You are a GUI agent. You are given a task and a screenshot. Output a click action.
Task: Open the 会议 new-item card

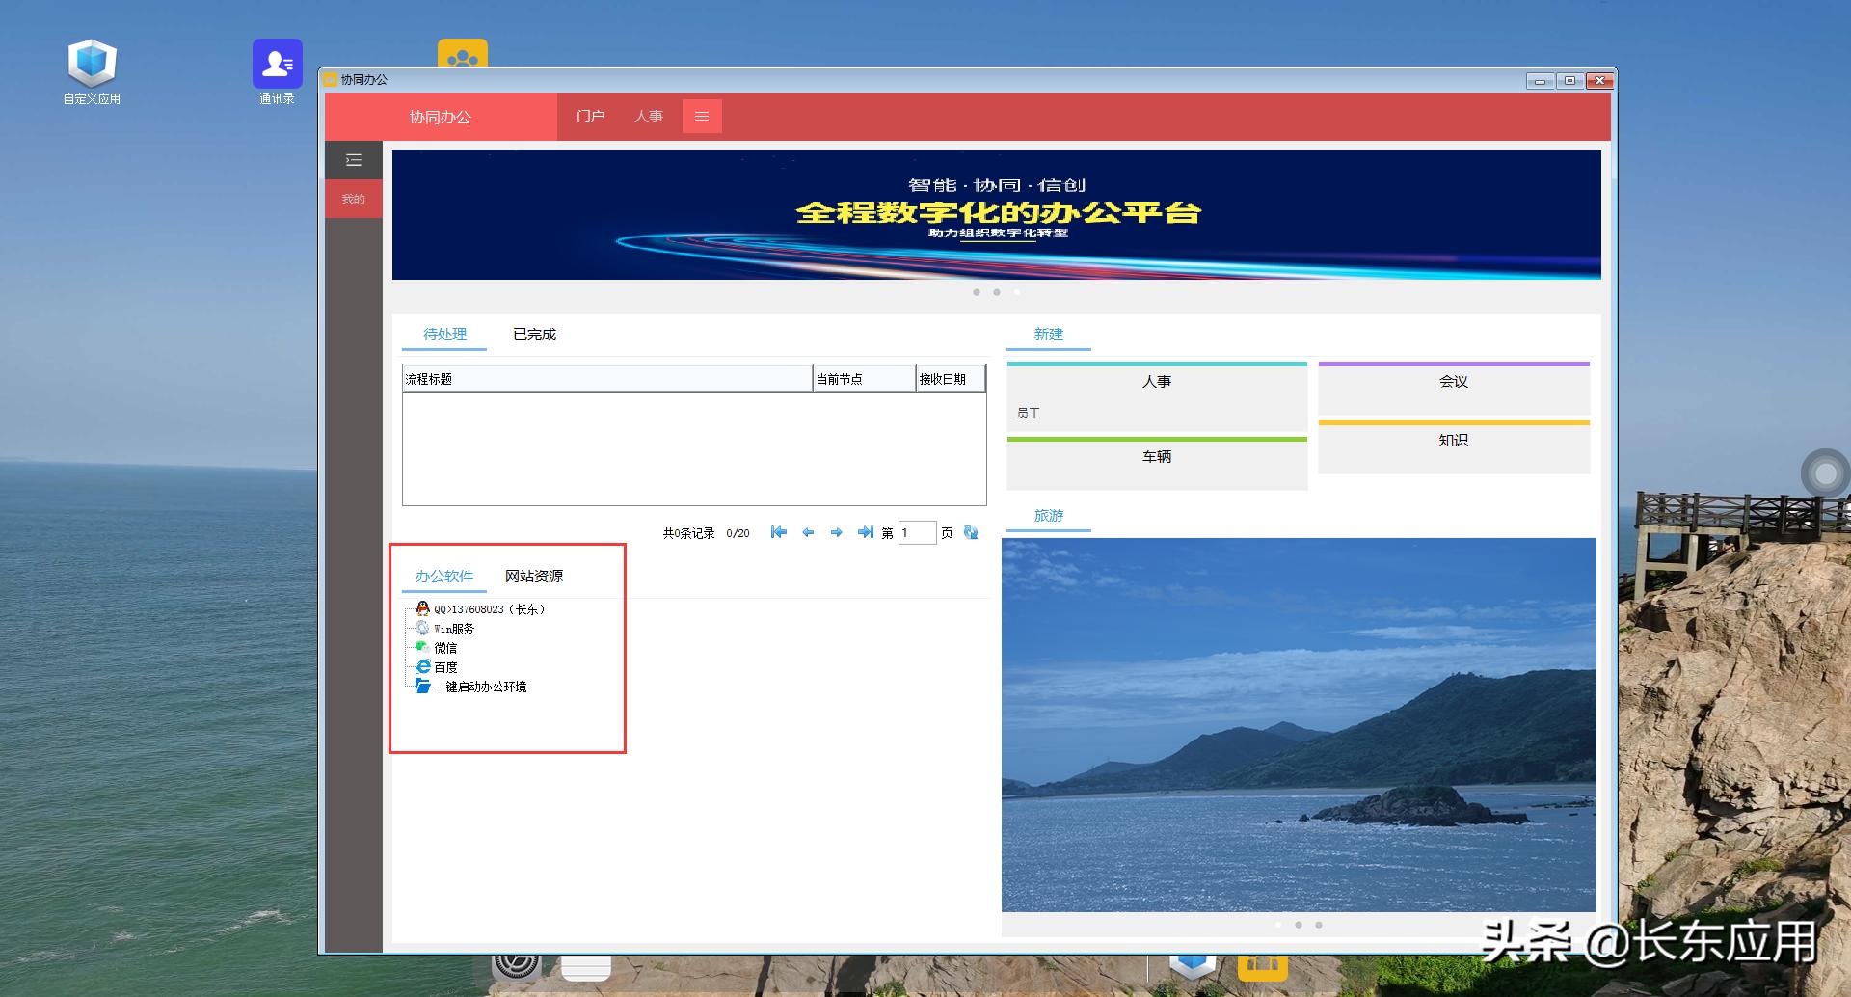(x=1453, y=382)
